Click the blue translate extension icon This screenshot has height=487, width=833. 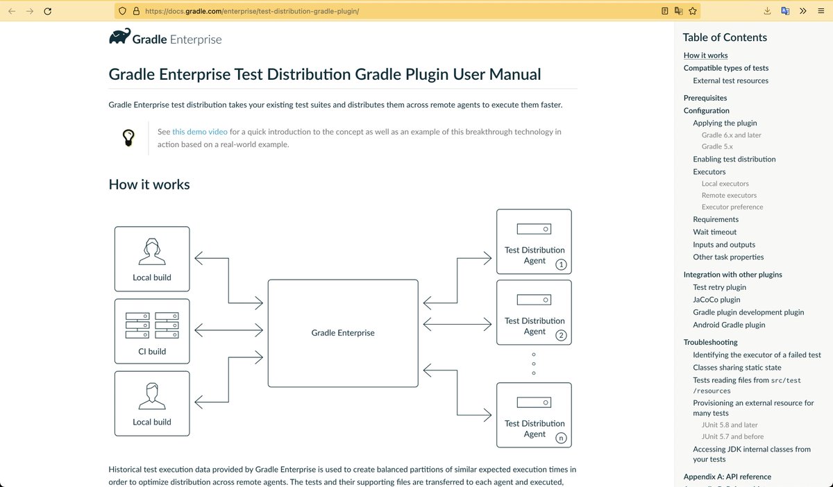point(785,11)
